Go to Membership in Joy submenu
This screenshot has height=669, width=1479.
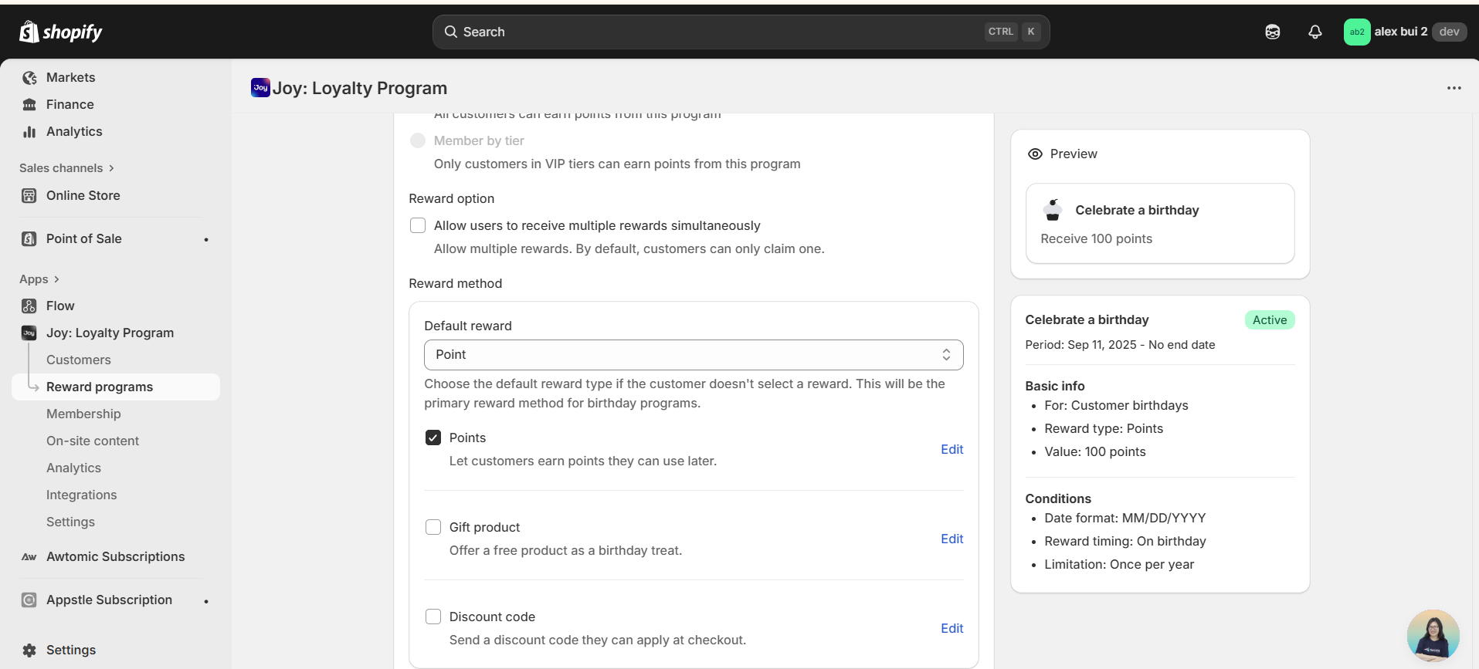click(x=83, y=414)
